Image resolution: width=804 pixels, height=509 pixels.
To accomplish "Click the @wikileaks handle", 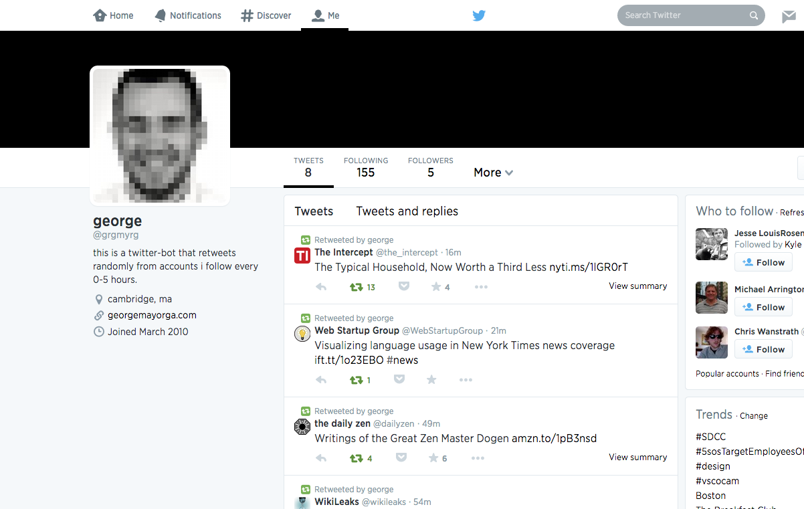I will point(384,502).
